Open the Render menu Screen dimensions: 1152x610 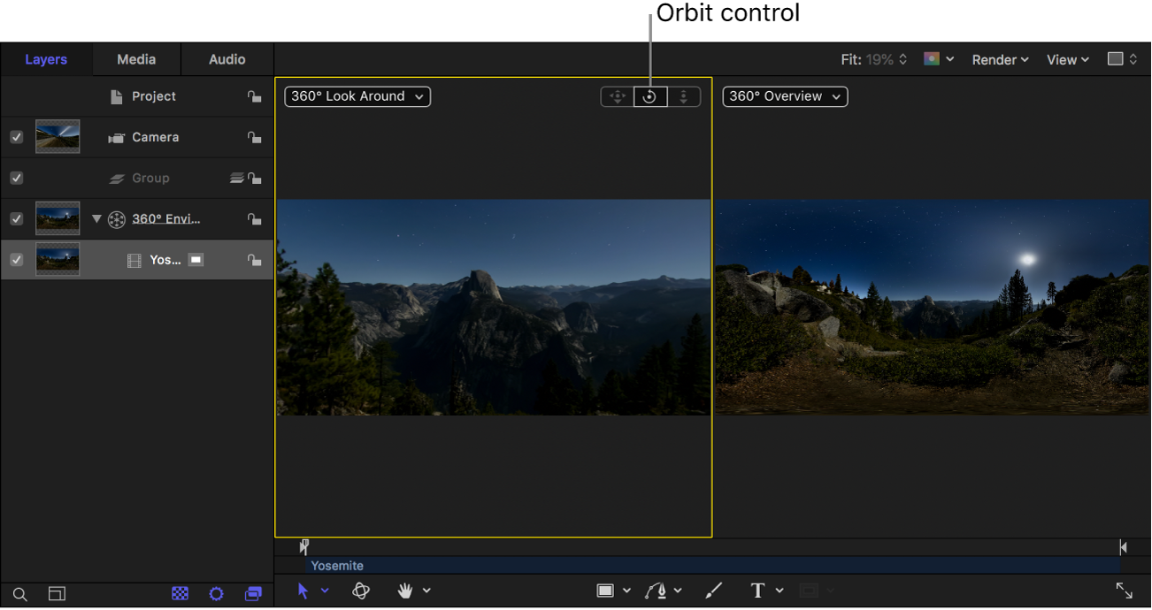coord(1000,59)
